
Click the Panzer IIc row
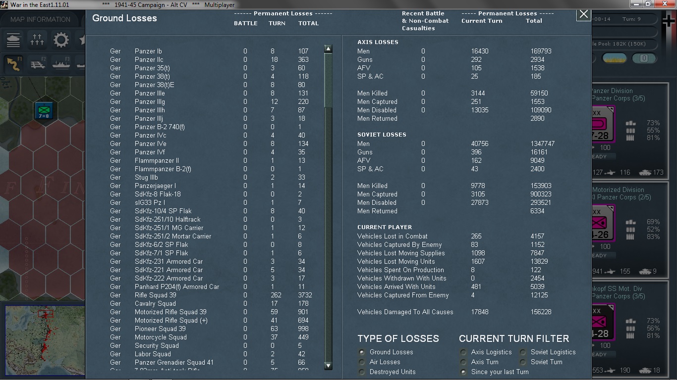[x=211, y=59]
